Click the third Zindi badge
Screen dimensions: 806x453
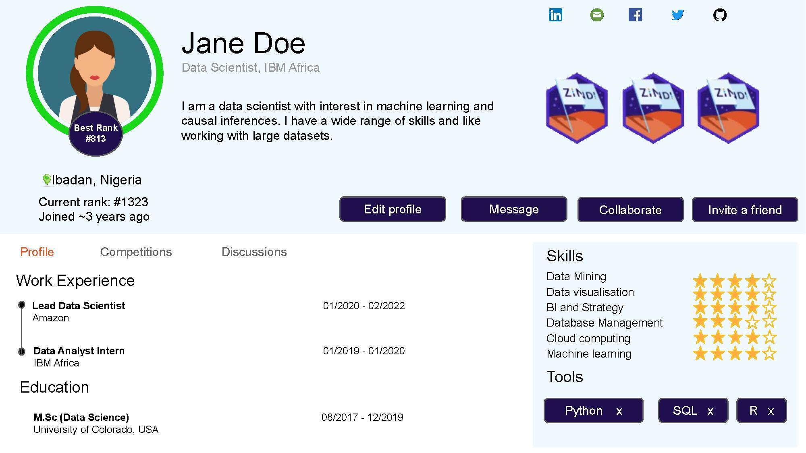coord(728,108)
